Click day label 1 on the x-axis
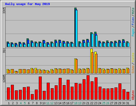This screenshot has width=136, height=106. point(9,103)
